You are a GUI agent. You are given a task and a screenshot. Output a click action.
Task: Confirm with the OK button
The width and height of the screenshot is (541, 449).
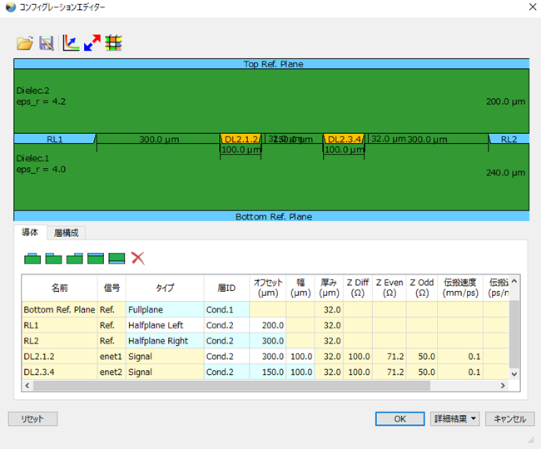pos(400,419)
